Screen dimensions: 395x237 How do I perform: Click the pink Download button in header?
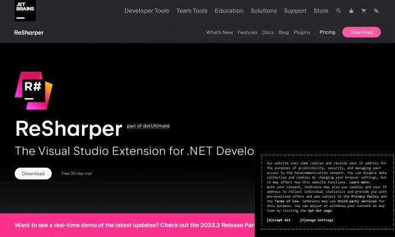(361, 32)
